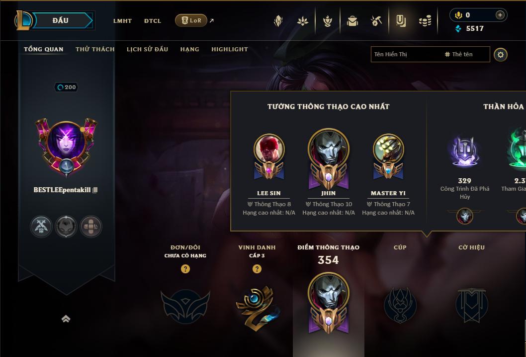Click the Cờ Hiệu banner emblem

(x=471, y=305)
